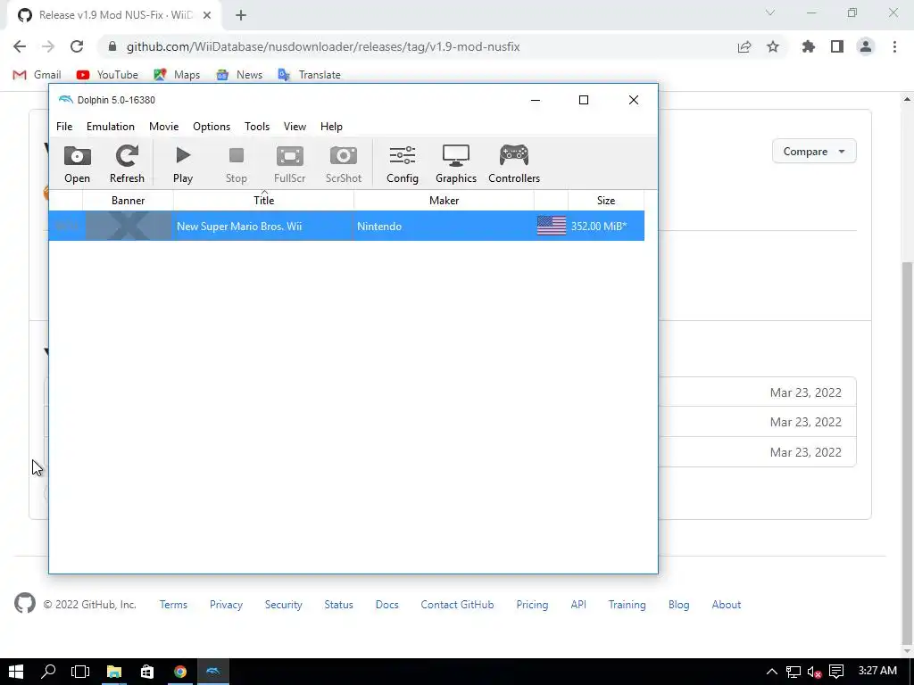Open the Status footer link
This screenshot has height=685, width=914.
point(338,605)
